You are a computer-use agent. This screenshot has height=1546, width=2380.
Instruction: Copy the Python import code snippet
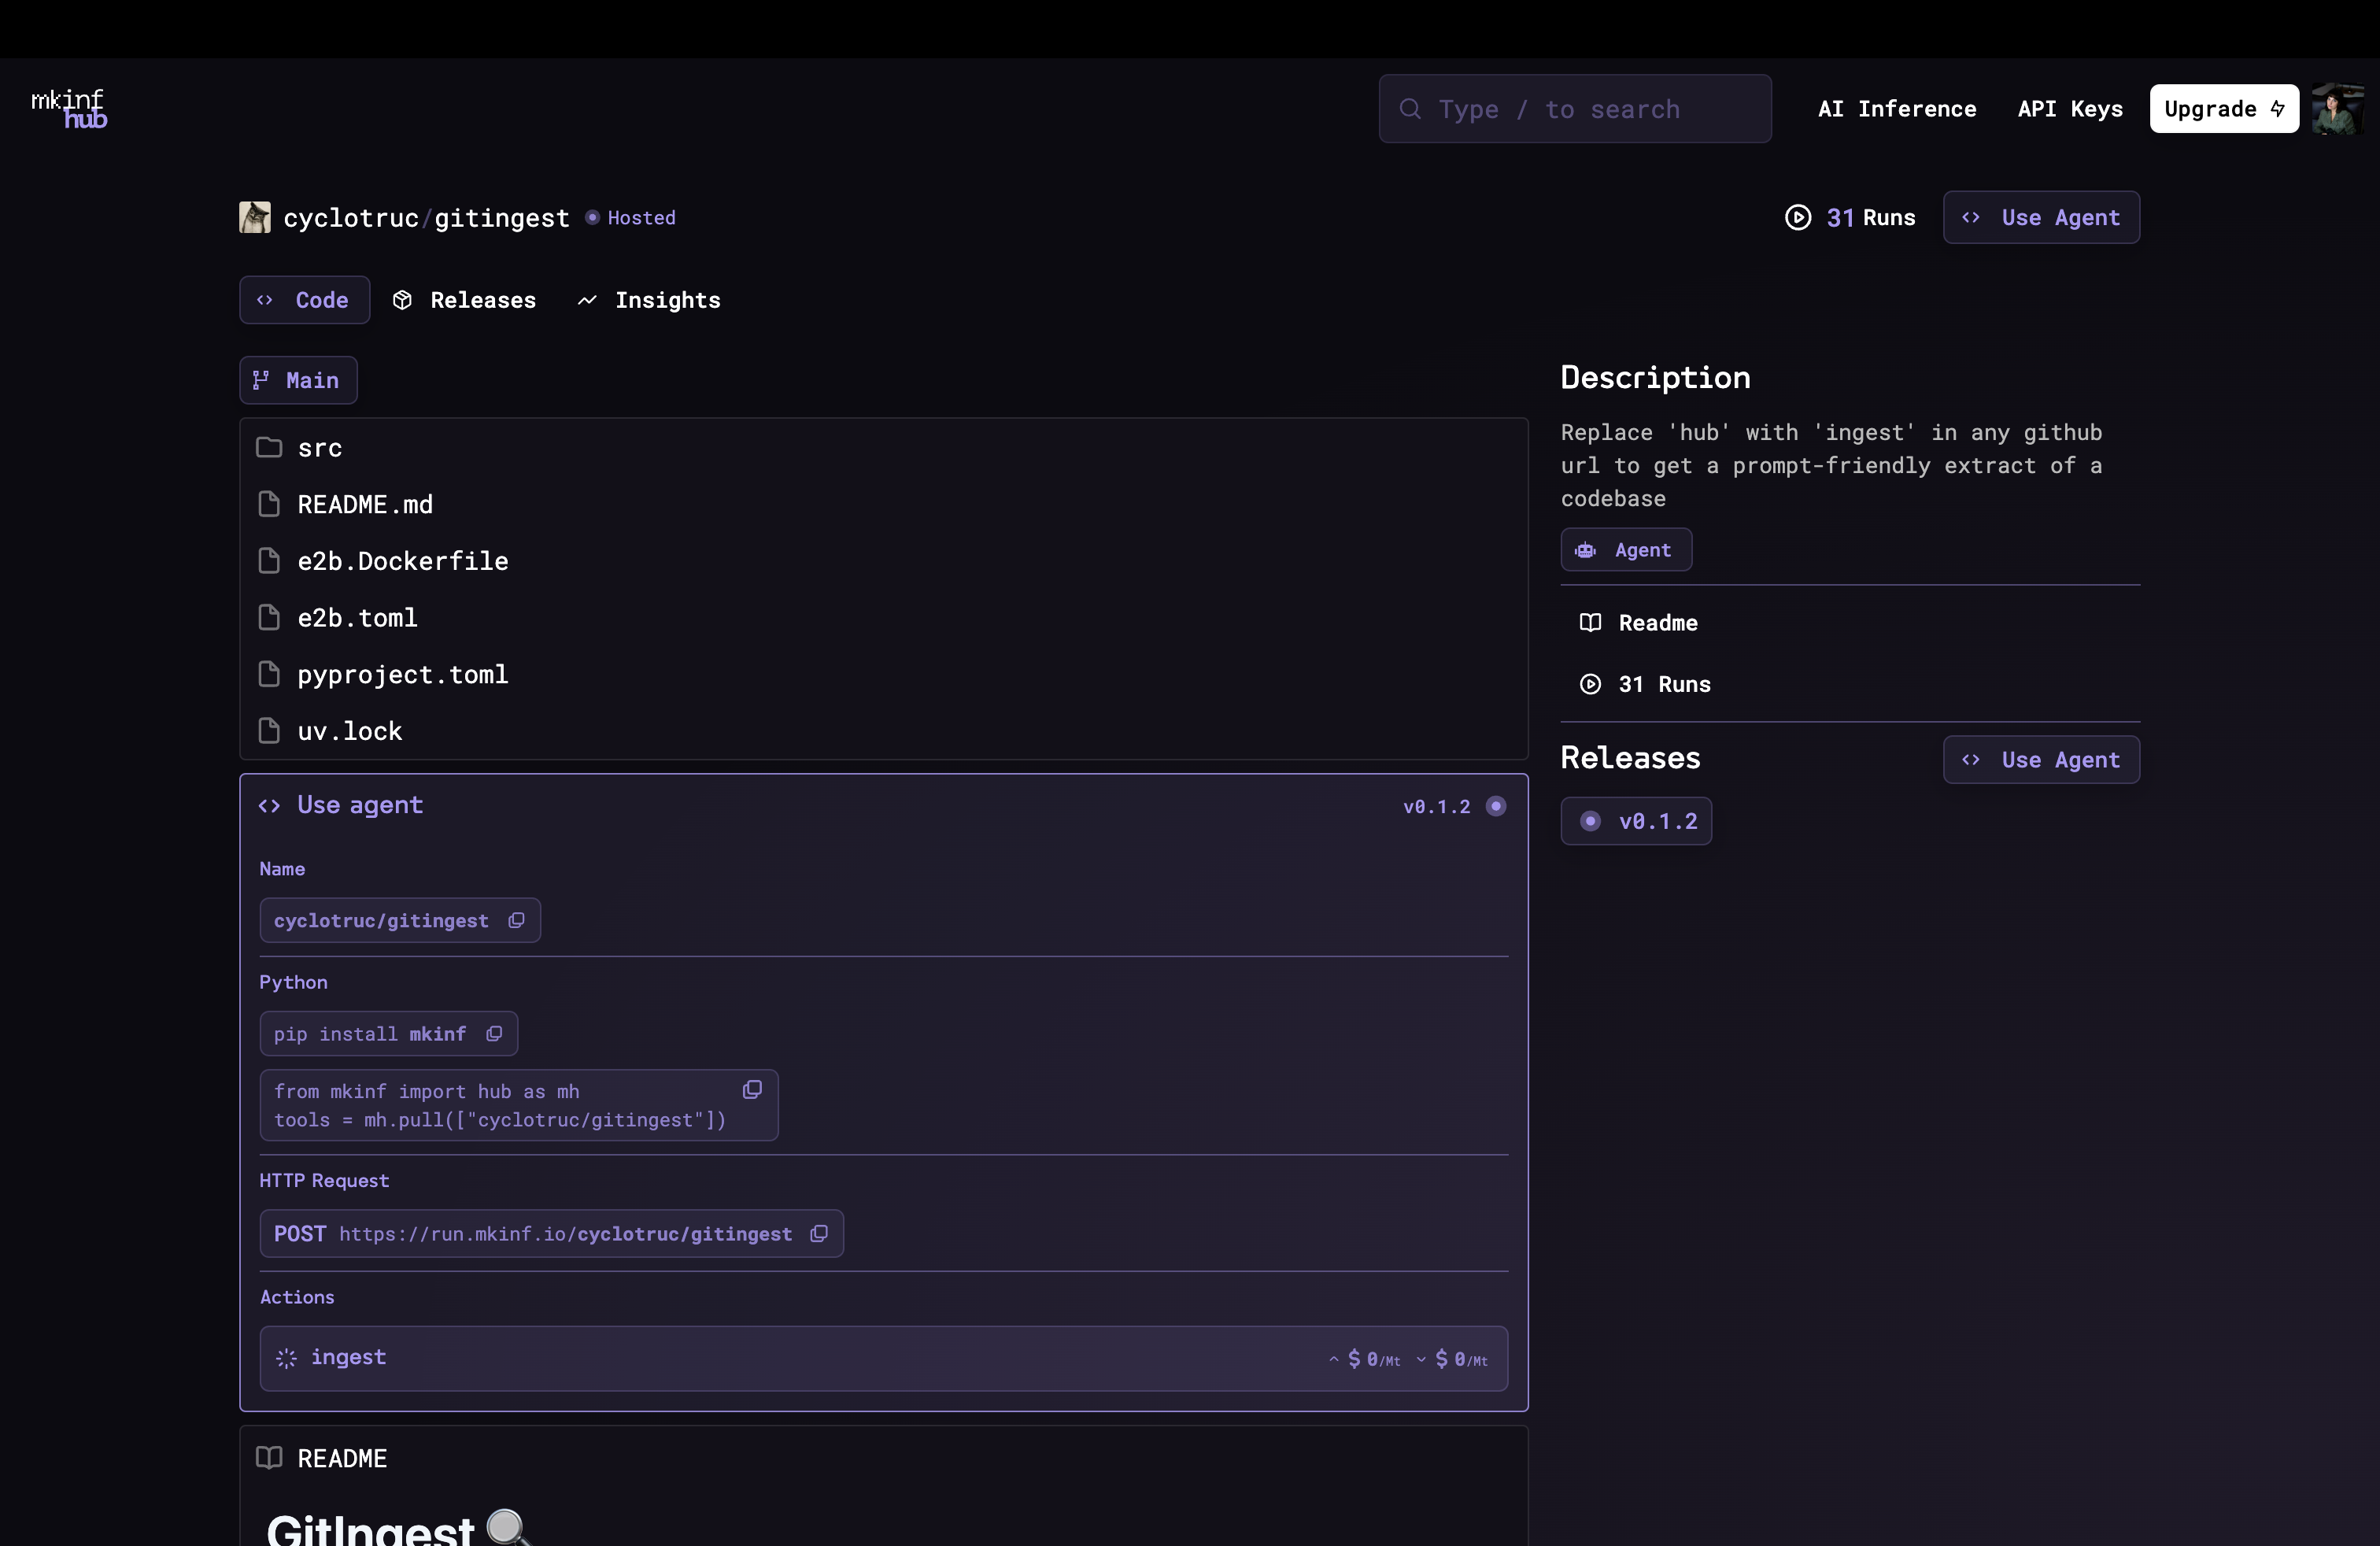pyautogui.click(x=752, y=1090)
